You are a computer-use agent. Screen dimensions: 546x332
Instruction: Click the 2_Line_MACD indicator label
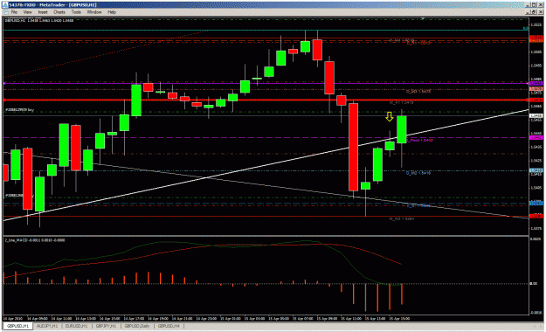click(x=34, y=240)
